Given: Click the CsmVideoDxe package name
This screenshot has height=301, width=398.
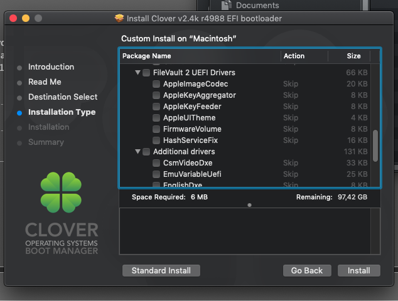Looking at the screenshot, I should 188,163.
